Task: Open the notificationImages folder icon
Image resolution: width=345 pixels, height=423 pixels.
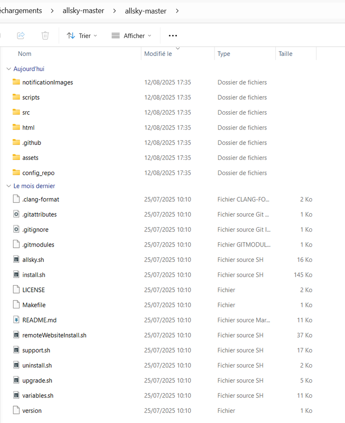Action: [15, 82]
